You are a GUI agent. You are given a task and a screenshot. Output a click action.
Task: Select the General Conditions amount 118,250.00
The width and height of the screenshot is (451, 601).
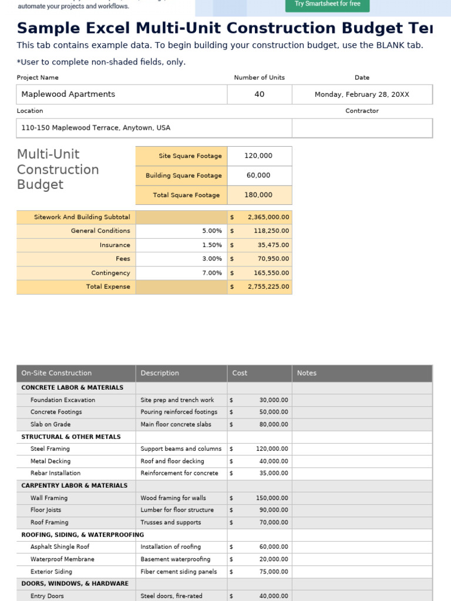260,231
